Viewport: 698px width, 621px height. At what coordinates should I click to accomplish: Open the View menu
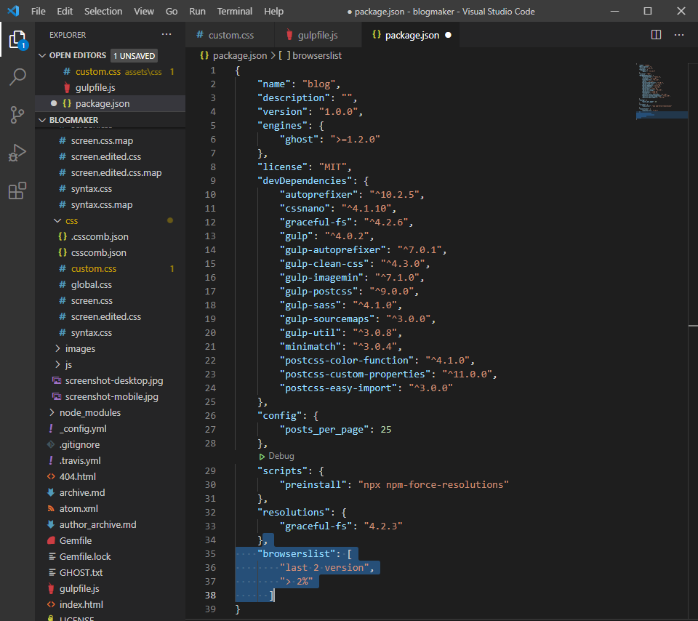tap(144, 11)
